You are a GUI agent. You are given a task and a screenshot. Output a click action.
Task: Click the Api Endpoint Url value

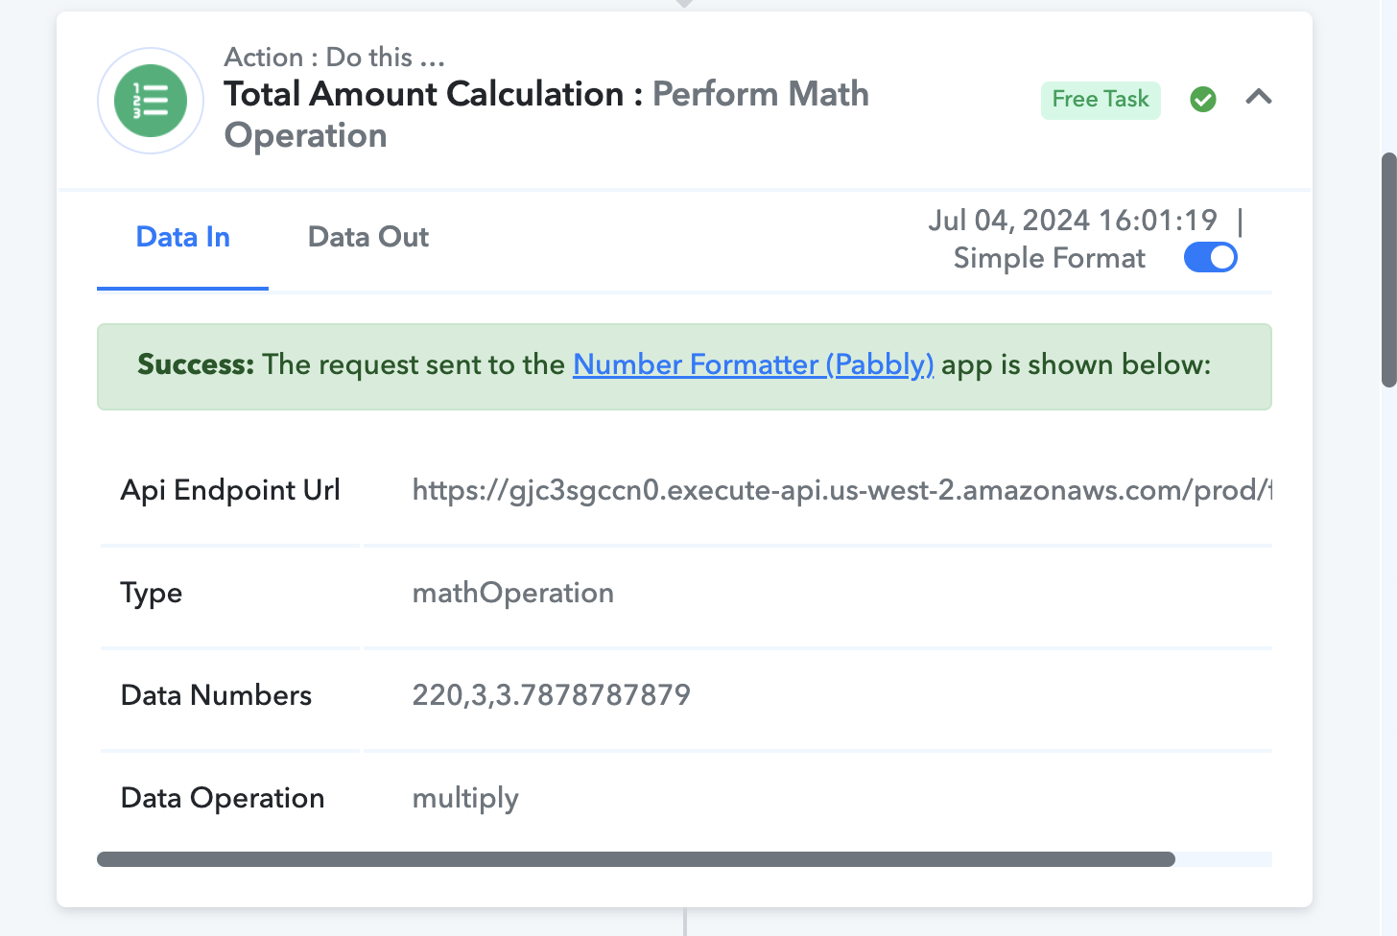coord(841,490)
